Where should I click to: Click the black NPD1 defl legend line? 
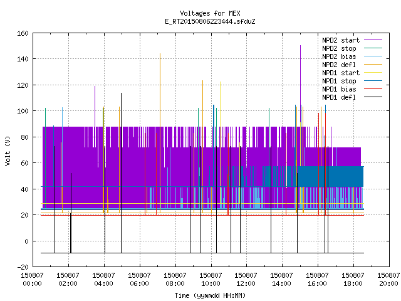373,97
